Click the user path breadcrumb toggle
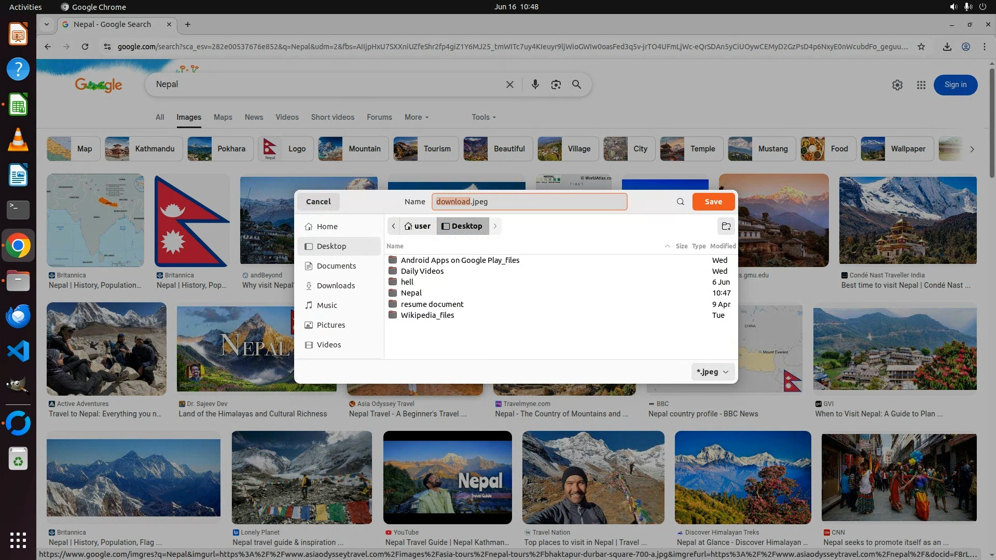The height and width of the screenshot is (560, 996). coord(418,226)
